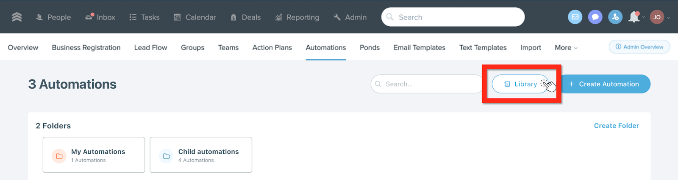This screenshot has height=180, width=678.
Task: Click the Follow Up Boss logo icon
Action: [x=17, y=17]
